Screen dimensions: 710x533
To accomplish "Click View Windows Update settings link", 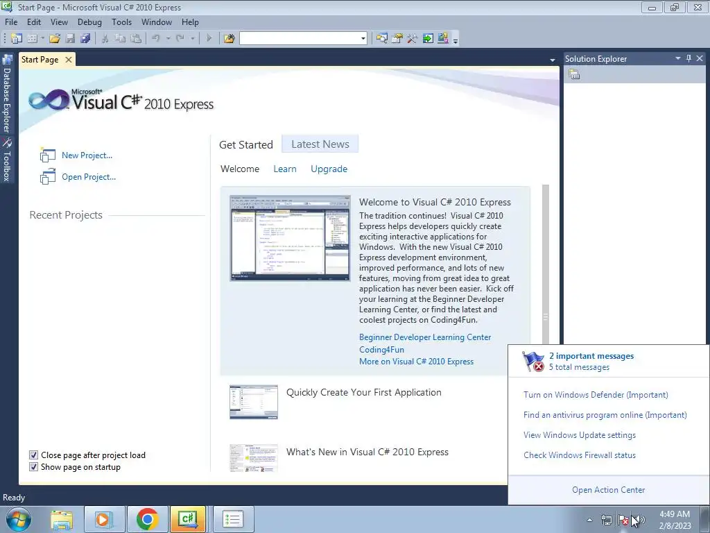I will pyautogui.click(x=580, y=435).
